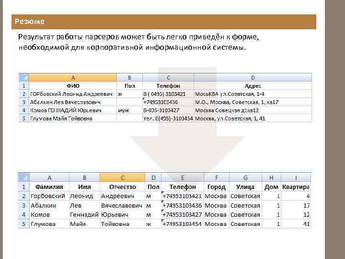Click the 'Квартира' header cell
Viewport: 345px width, 259px height.
point(296,187)
